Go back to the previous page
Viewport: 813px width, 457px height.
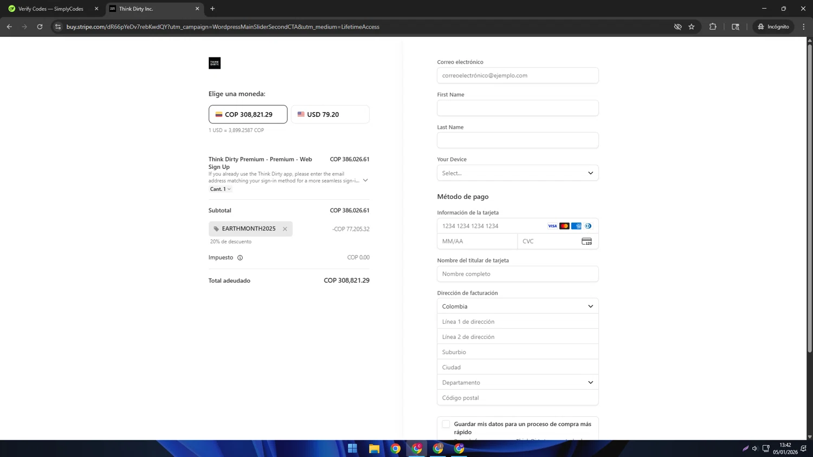[x=9, y=27]
